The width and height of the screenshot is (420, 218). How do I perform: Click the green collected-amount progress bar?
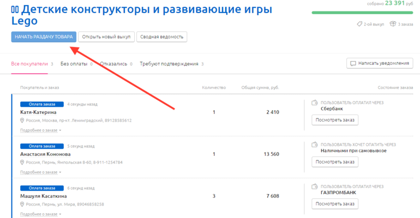pos(362,12)
